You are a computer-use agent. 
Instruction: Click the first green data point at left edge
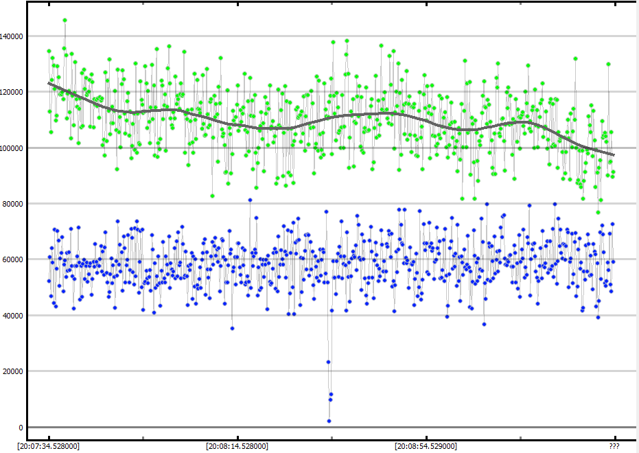coord(49,51)
